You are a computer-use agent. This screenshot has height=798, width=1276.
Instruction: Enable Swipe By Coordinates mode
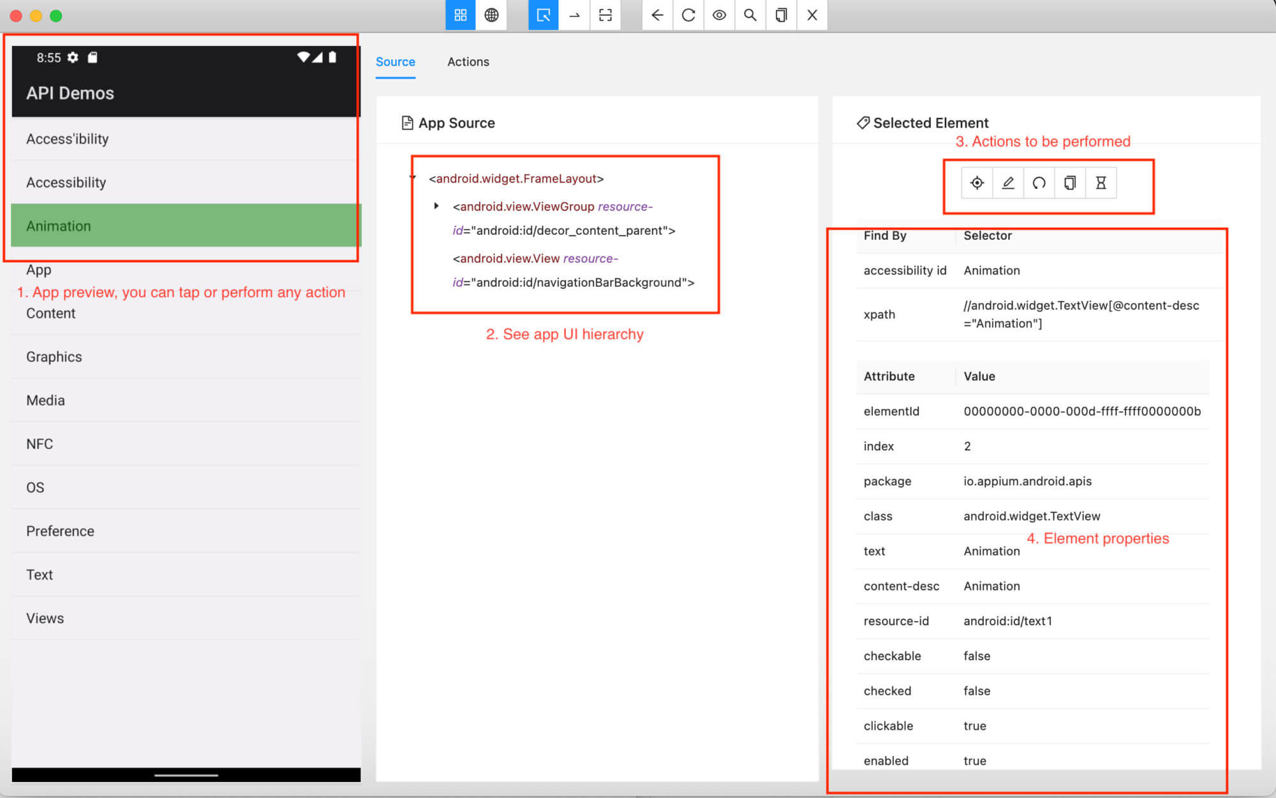[x=574, y=15]
